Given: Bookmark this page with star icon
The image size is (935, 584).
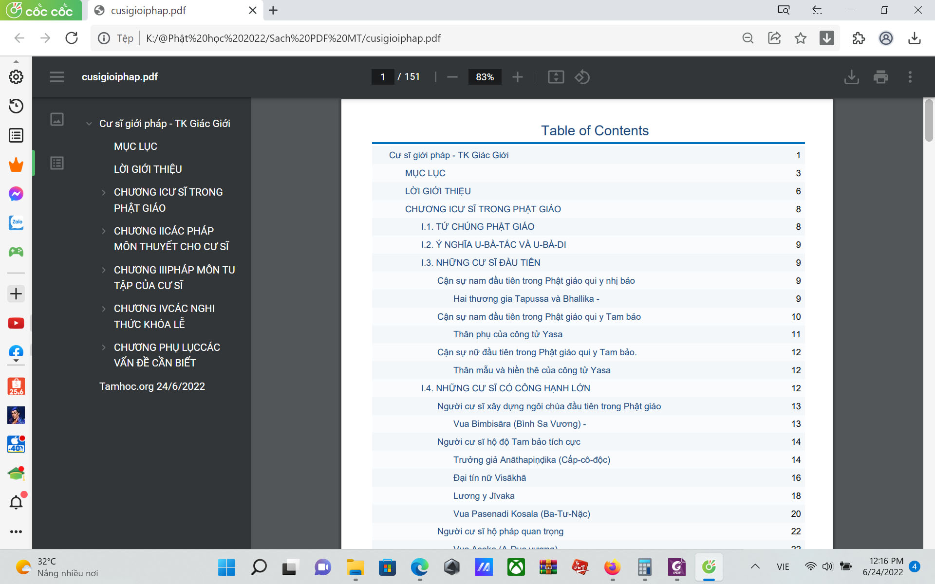Looking at the screenshot, I should click(x=801, y=38).
